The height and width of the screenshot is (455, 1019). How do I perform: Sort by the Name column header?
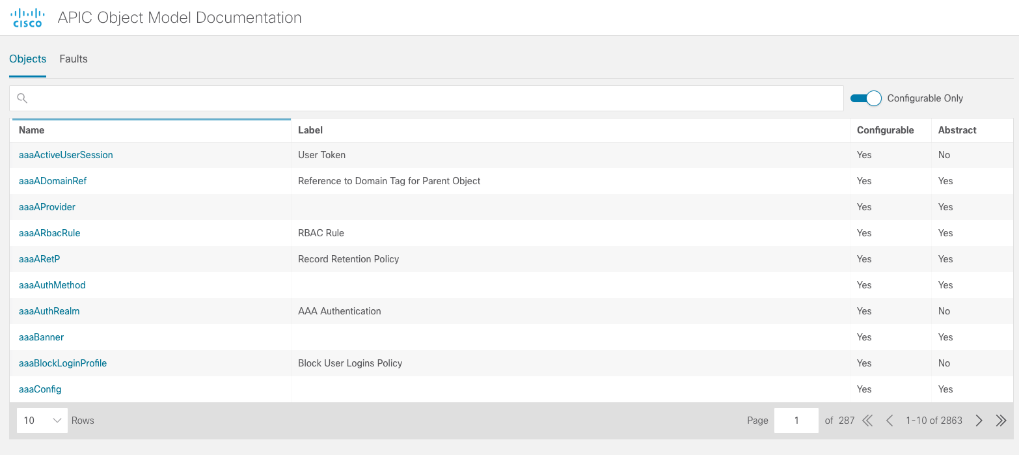31,130
